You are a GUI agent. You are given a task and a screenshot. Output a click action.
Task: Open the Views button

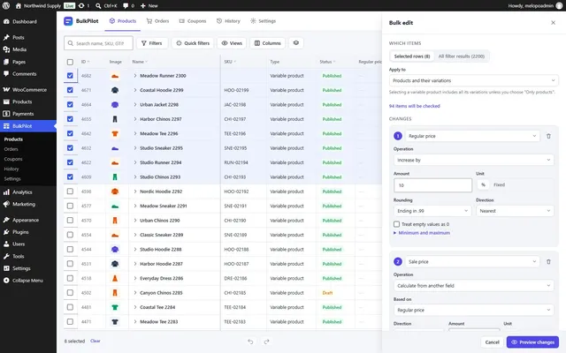click(232, 43)
